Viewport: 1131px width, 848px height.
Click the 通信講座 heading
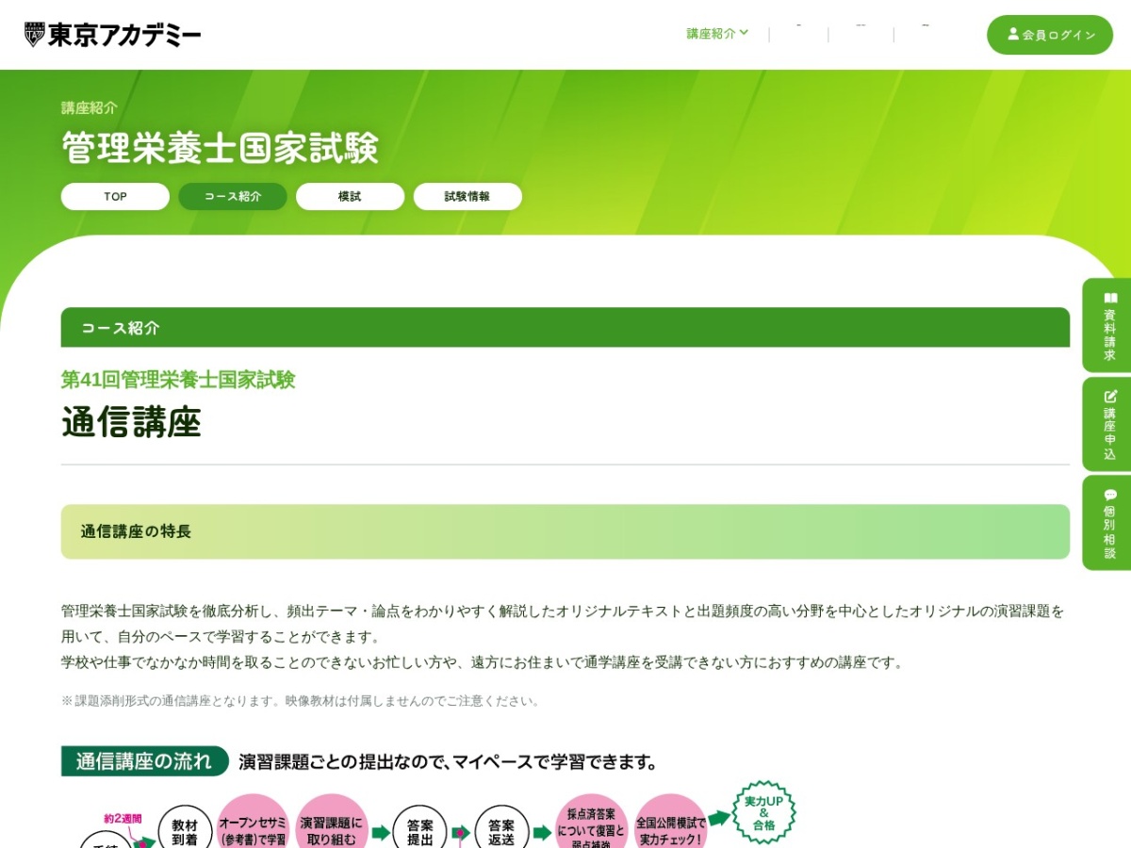[x=132, y=423]
